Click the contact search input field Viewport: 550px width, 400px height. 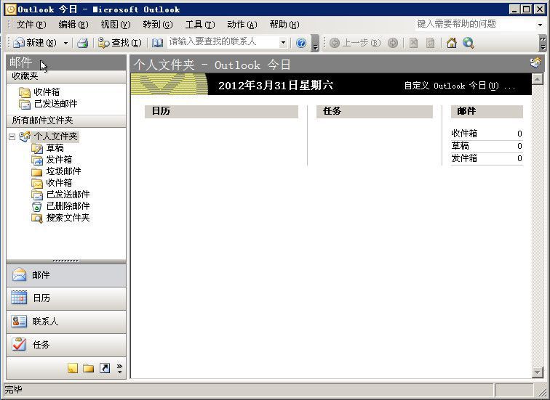[223, 42]
